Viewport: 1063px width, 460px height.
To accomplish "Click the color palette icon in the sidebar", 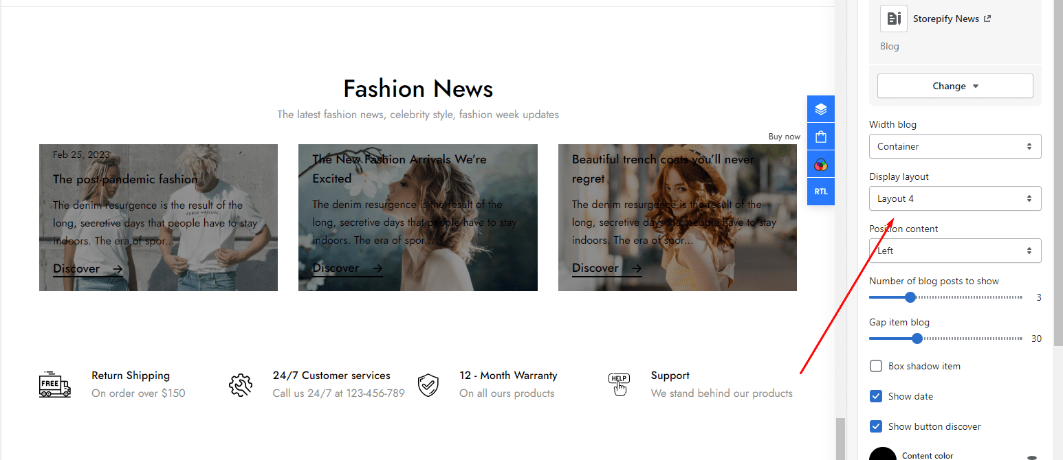I will tap(820, 163).
